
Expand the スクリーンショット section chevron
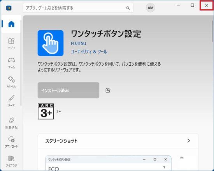tap(189, 141)
